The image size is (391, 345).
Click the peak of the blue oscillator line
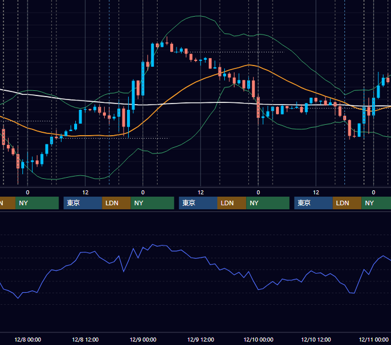pyautogui.click(x=152, y=244)
